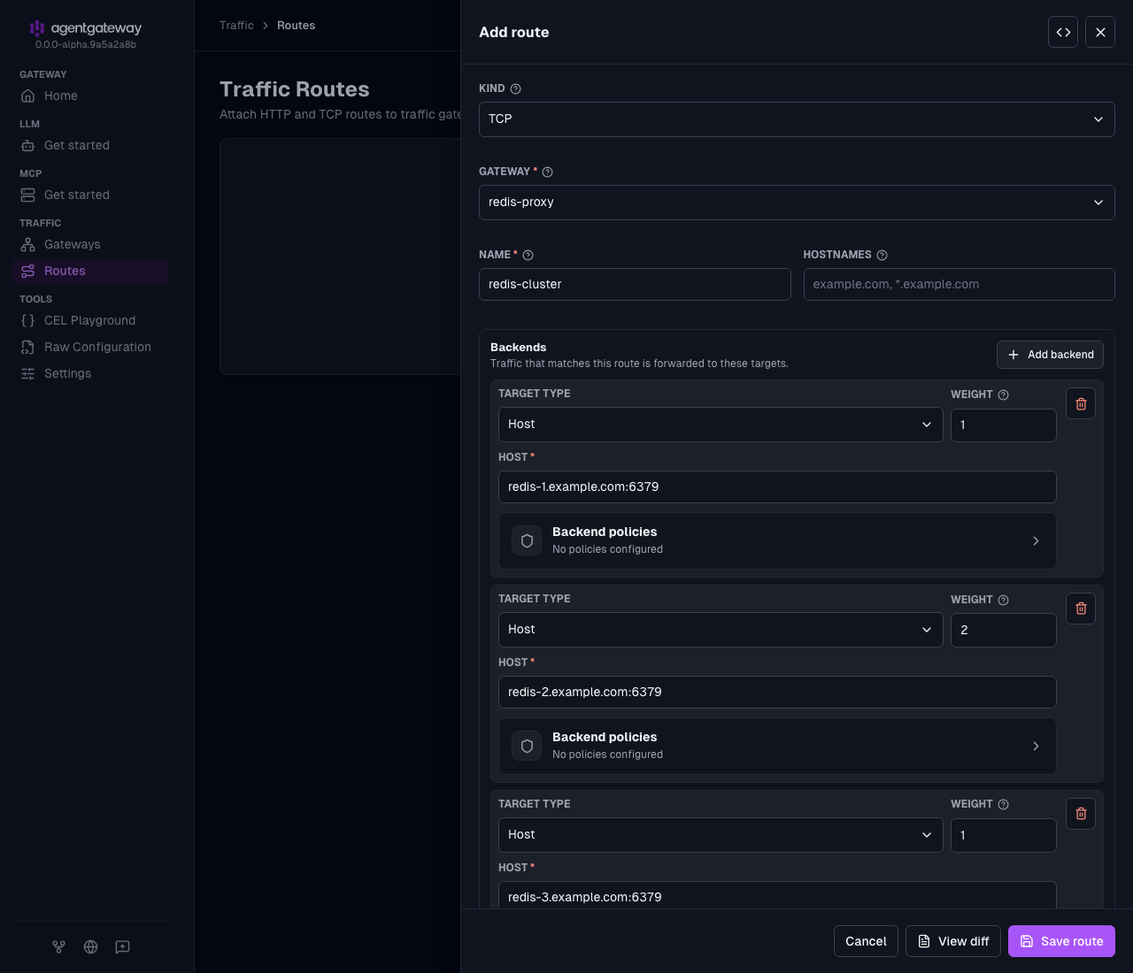Click the globe icon in the sidebar footer
1133x973 pixels.
90,946
